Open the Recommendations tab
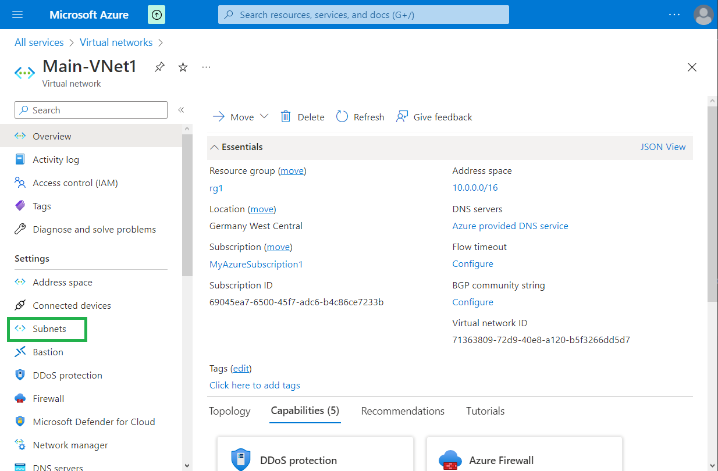The height and width of the screenshot is (471, 718). click(403, 411)
